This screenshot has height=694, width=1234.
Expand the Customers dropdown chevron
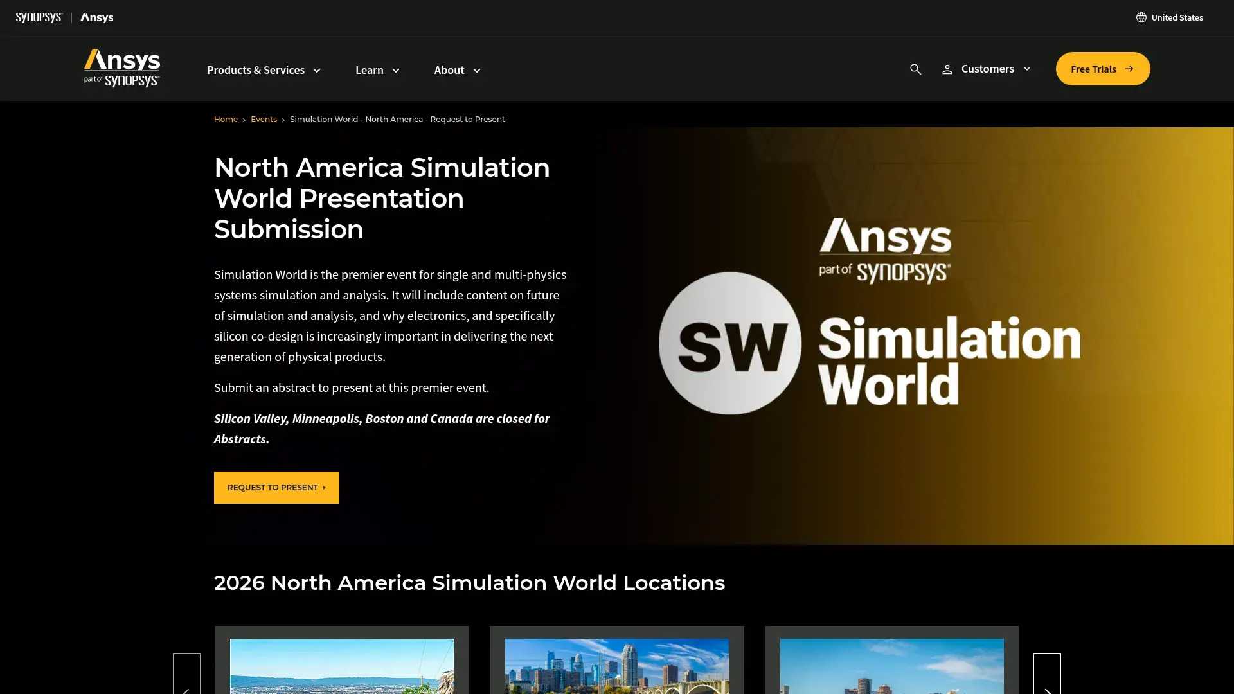1027,69
